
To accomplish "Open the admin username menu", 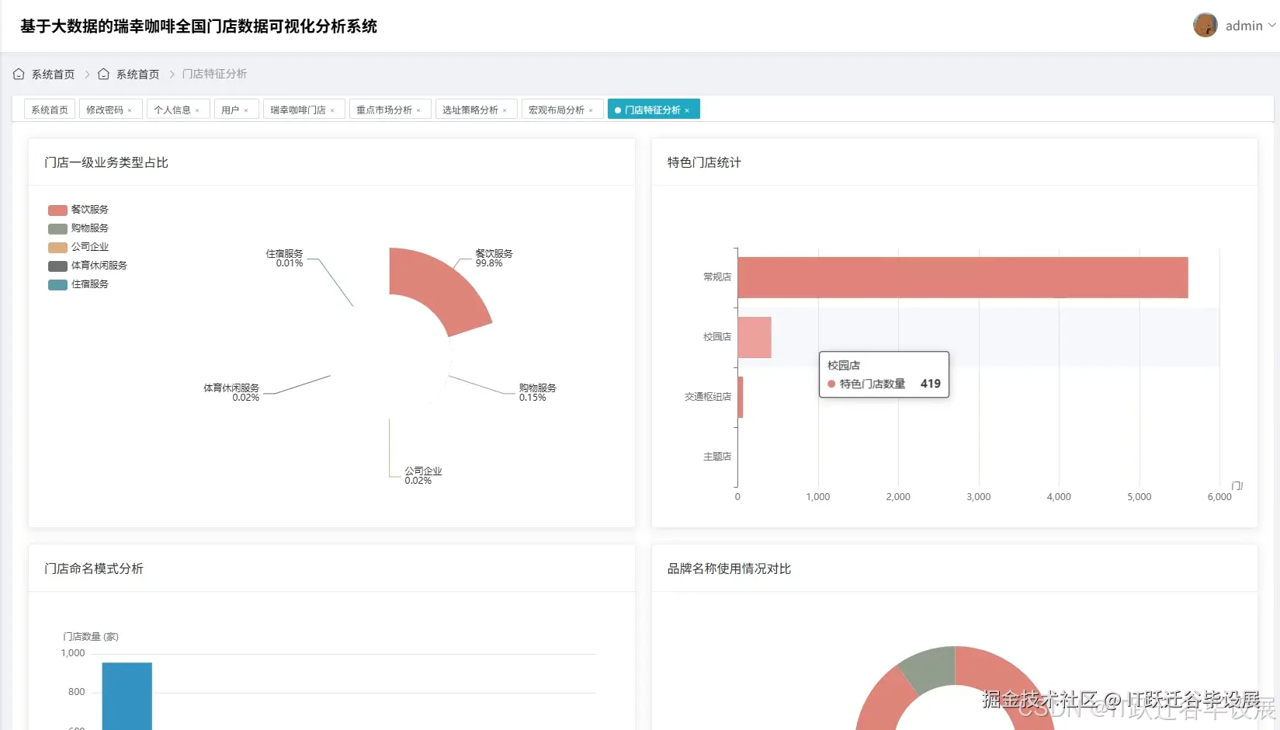I will (x=1244, y=26).
